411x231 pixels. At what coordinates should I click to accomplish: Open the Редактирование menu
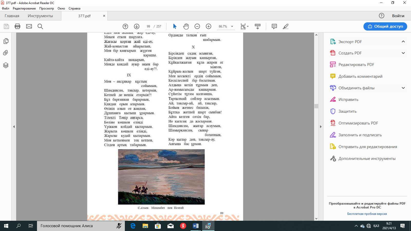(x=24, y=8)
